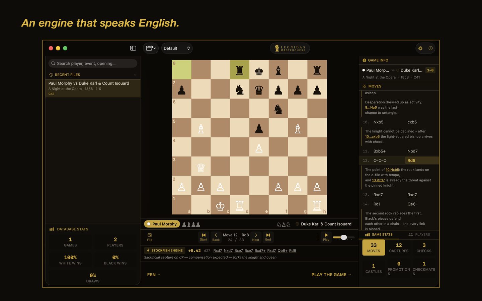Image resolution: width=482 pixels, height=301 pixels.
Task: Open settings gear icon
Action: [x=420, y=48]
